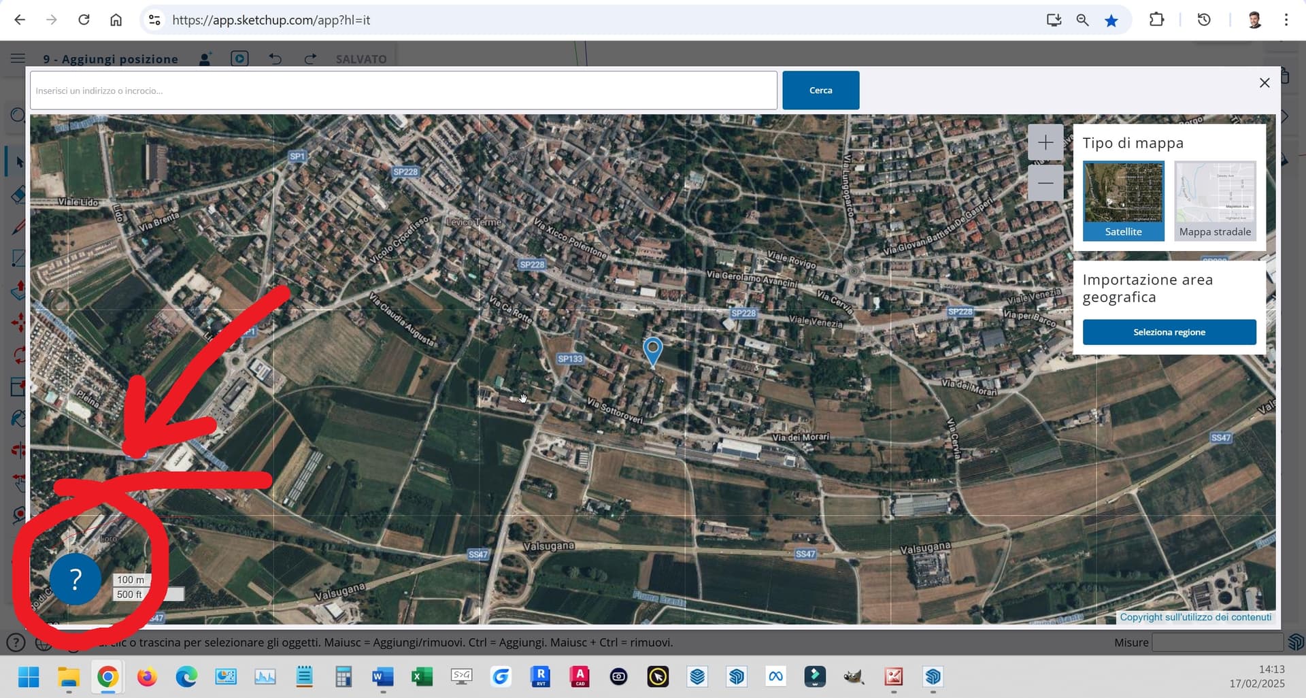The image size is (1306, 698).
Task: Click the 'Via Sottoroveri' street label
Action: point(615,411)
